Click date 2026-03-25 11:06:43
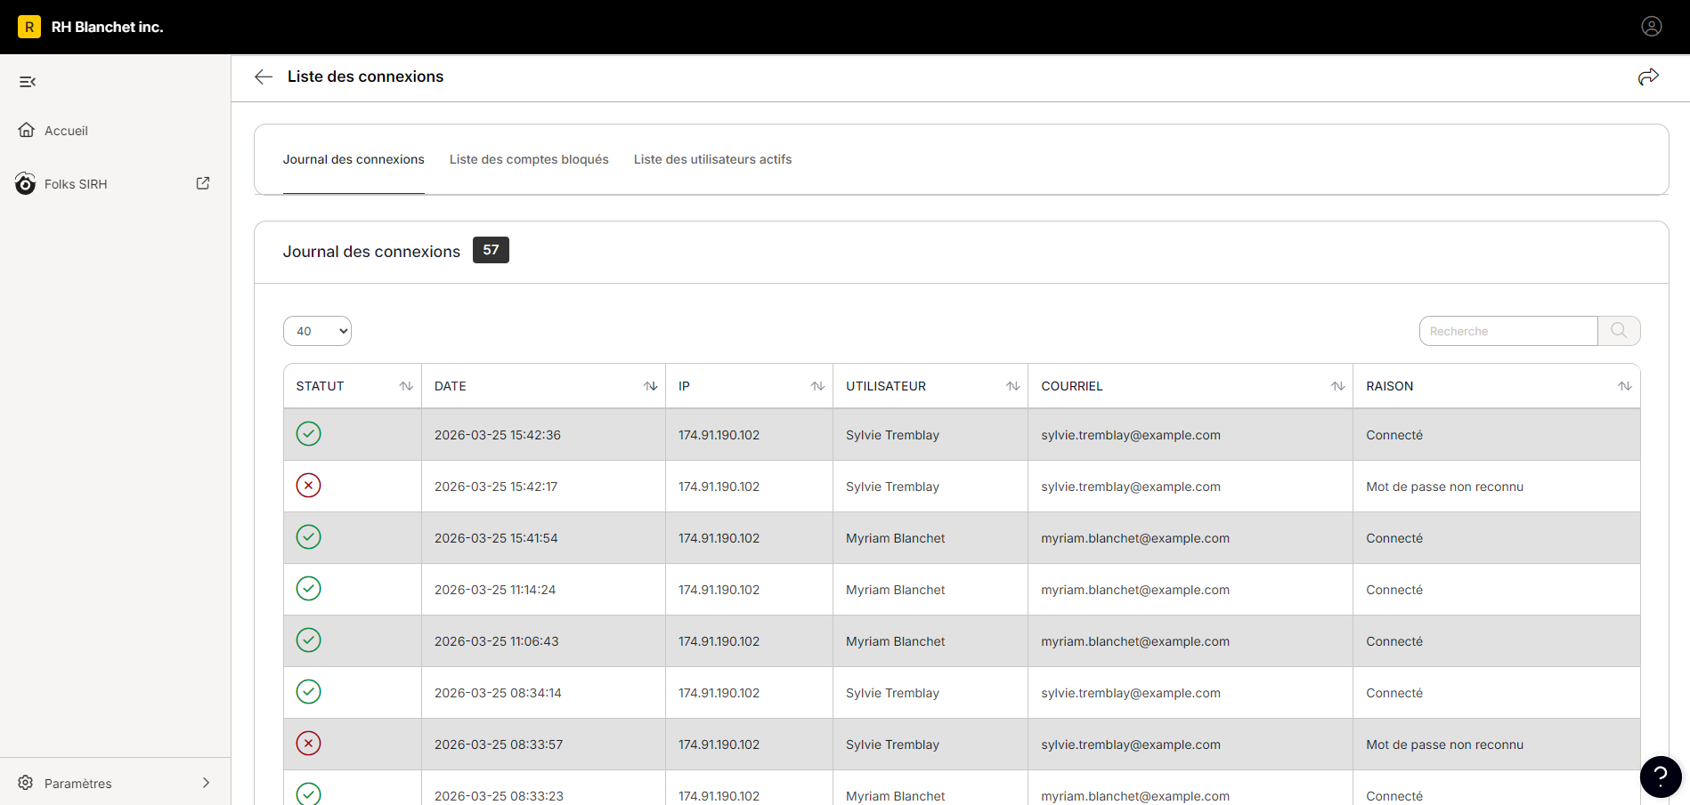Screen dimensions: 1690x805 [497, 641]
